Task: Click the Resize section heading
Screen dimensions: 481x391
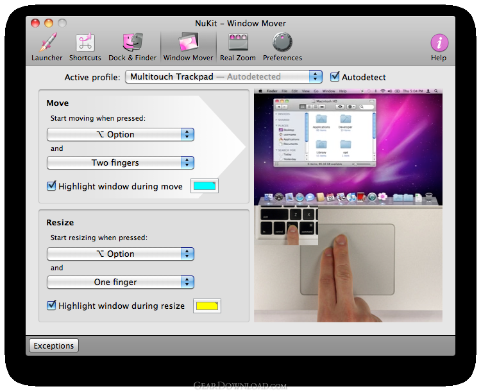Action: tap(60, 223)
